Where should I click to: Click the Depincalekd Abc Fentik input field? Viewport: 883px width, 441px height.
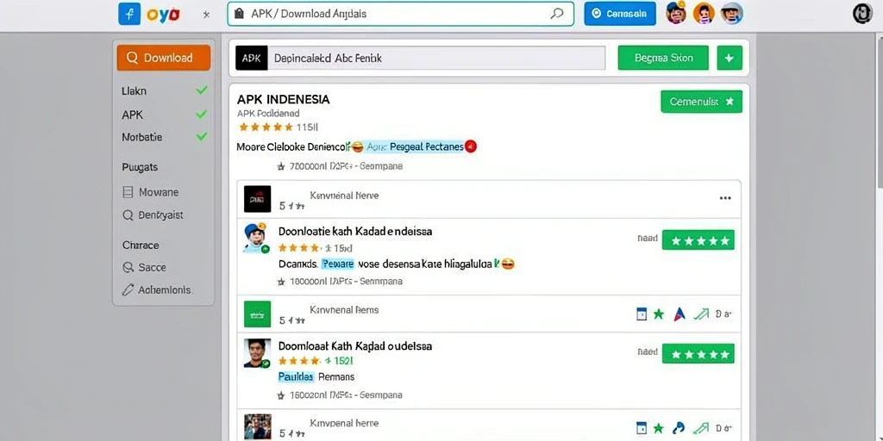pos(435,58)
